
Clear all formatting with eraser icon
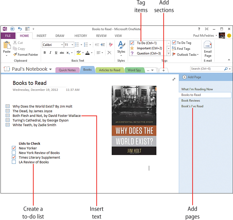click(111, 45)
